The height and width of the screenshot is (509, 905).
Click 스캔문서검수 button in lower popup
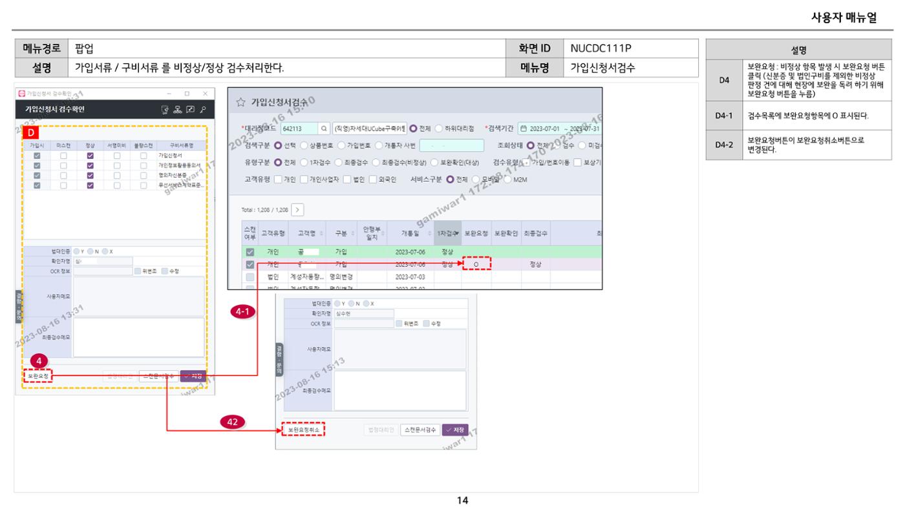click(421, 429)
